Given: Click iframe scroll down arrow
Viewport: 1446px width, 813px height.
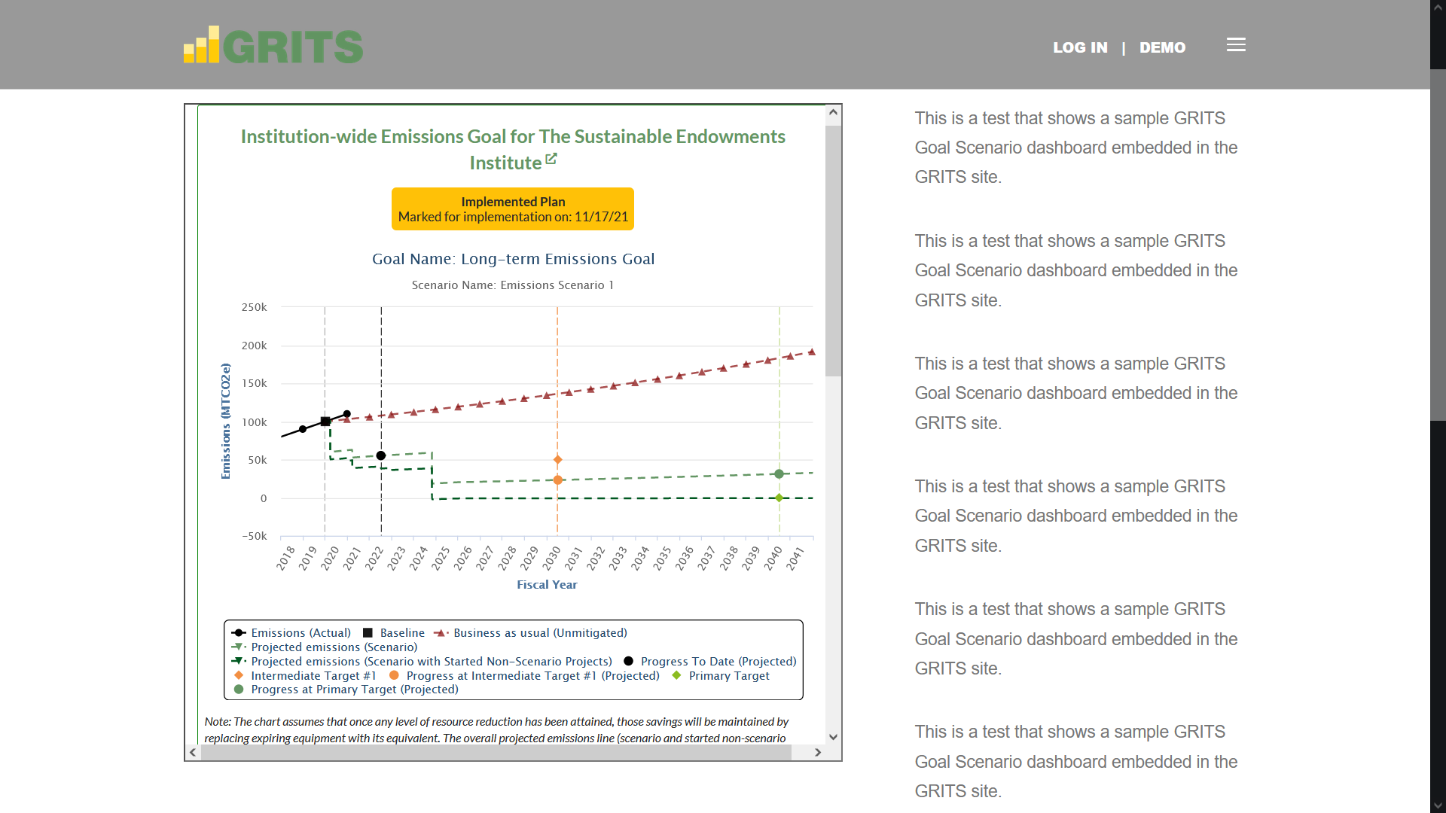Looking at the screenshot, I should (833, 737).
